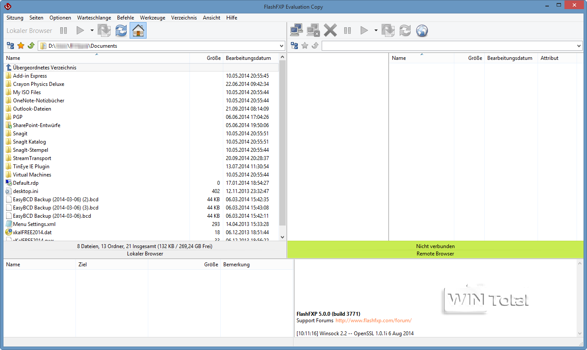Screen dimensions: 587x350
Task: Open dropdown arrow beside remote play button
Action: pyautogui.click(x=376, y=30)
